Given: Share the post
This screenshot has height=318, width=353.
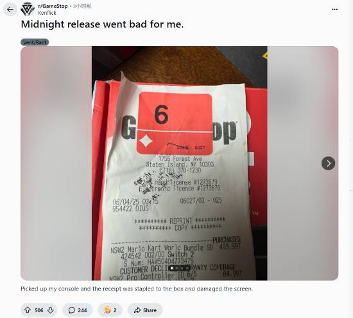Looking at the screenshot, I should (145, 310).
